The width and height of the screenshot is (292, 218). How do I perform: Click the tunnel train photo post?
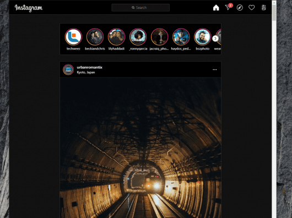click(x=140, y=148)
